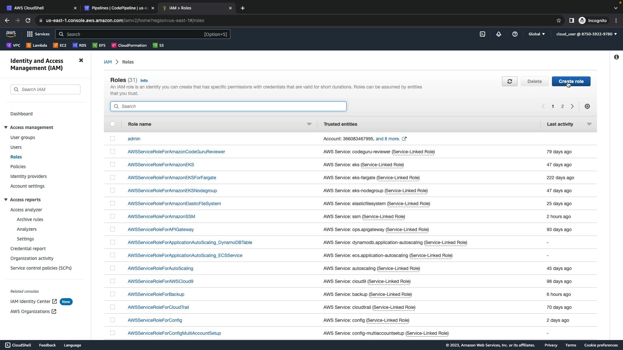The width and height of the screenshot is (623, 350).
Task: Open the help question mark icon
Action: tap(515, 34)
